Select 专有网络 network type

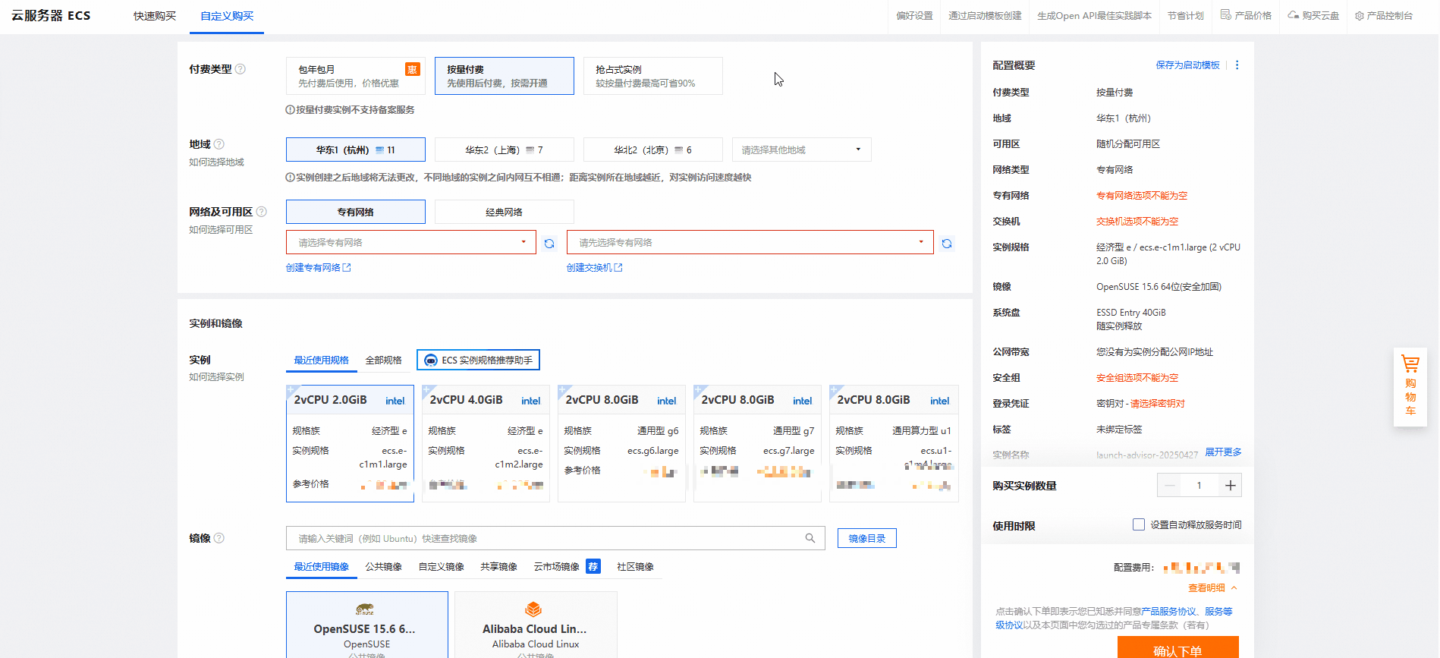[356, 212]
